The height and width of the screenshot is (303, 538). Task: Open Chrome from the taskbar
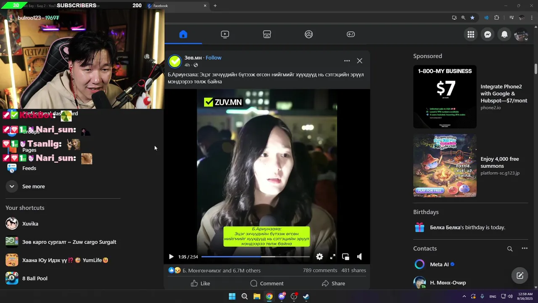point(269,296)
